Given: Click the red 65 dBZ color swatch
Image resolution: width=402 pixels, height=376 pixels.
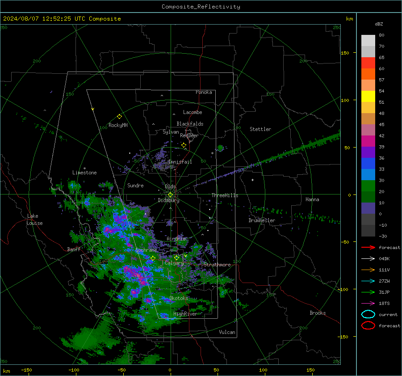Looking at the screenshot, I should pos(368,63).
